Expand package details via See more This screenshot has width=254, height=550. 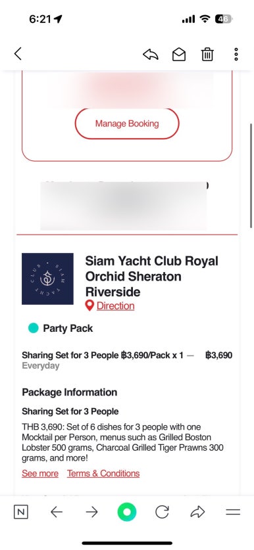pyautogui.click(x=40, y=474)
